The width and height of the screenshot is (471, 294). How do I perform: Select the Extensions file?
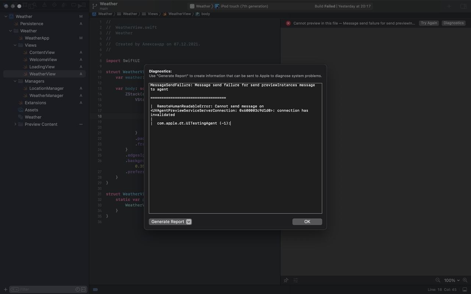pos(35,103)
